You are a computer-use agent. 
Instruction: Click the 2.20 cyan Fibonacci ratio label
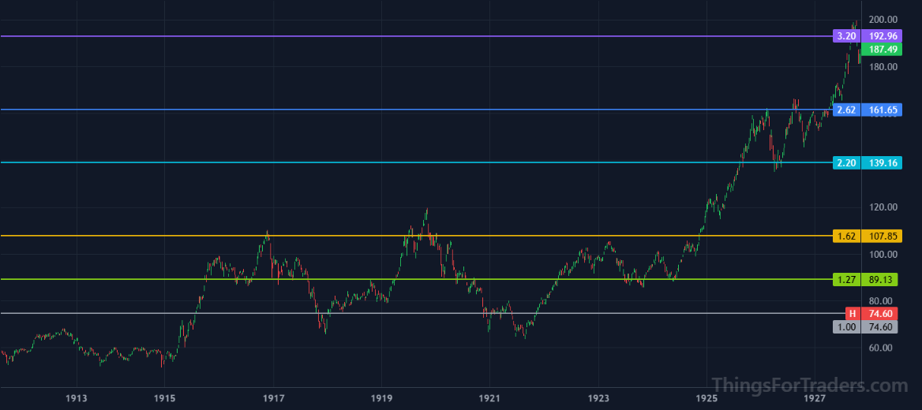pyautogui.click(x=847, y=162)
